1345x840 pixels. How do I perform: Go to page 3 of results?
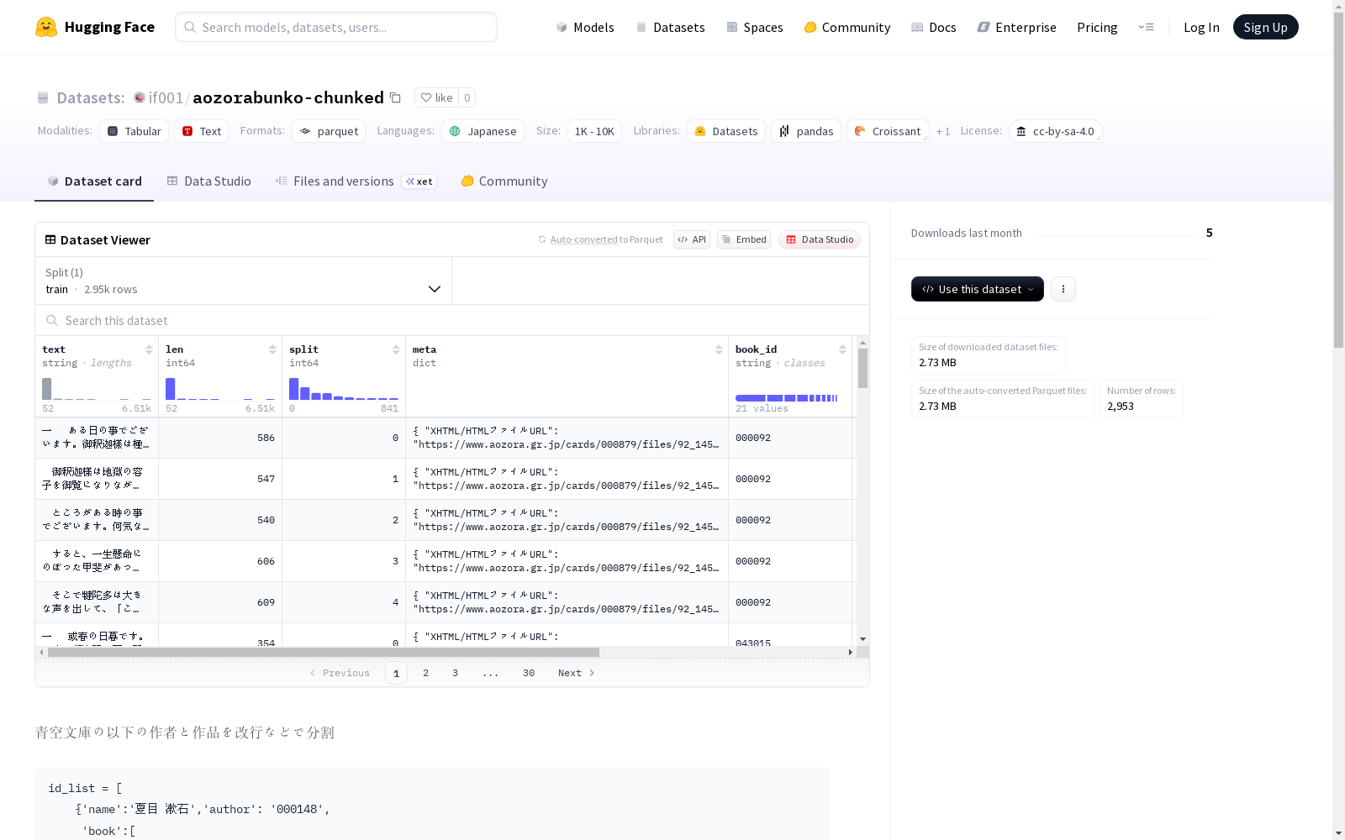[x=456, y=673]
